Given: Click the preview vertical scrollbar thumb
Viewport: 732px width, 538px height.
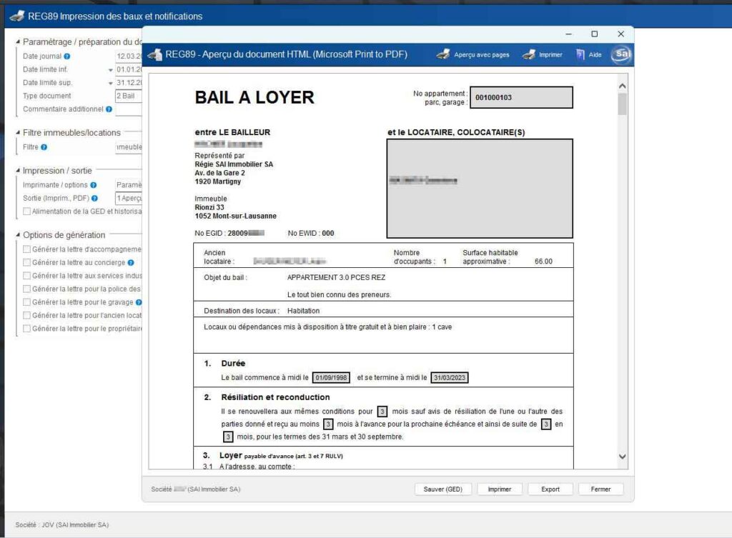Looking at the screenshot, I should 623,104.
